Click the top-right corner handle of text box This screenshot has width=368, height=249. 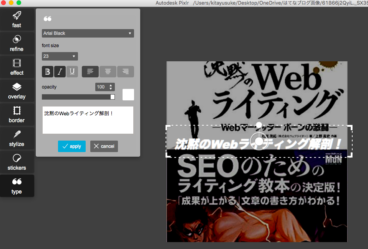tap(350, 128)
